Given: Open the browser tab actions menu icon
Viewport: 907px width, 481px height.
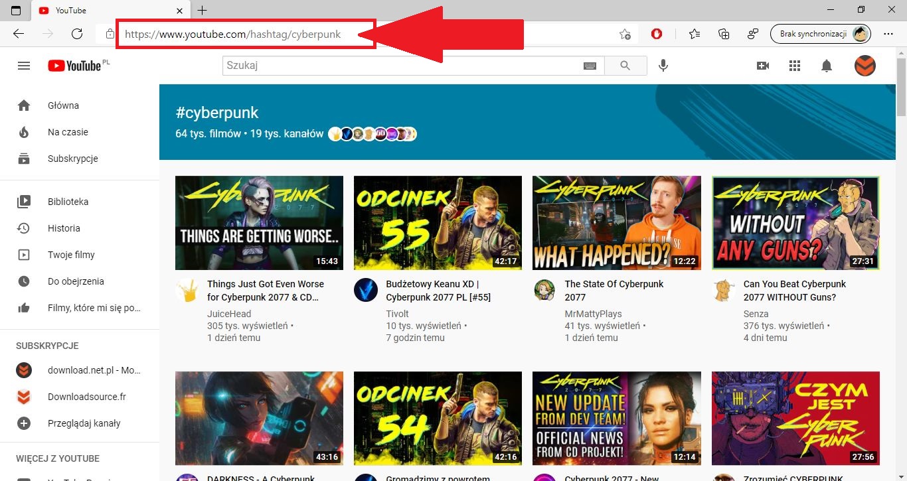Looking at the screenshot, I should point(16,10).
